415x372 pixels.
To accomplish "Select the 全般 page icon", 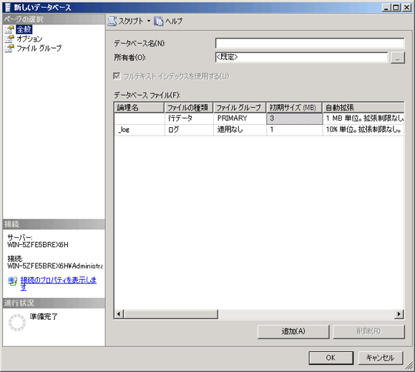I will tap(9, 29).
